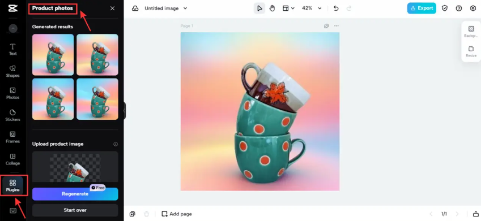Select the fourth generated result thumbnail
Viewport: 481px width, 221px height.
point(97,99)
